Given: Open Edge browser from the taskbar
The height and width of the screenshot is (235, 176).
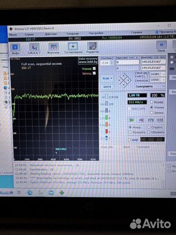Looking at the screenshot, I should click(x=30, y=193).
